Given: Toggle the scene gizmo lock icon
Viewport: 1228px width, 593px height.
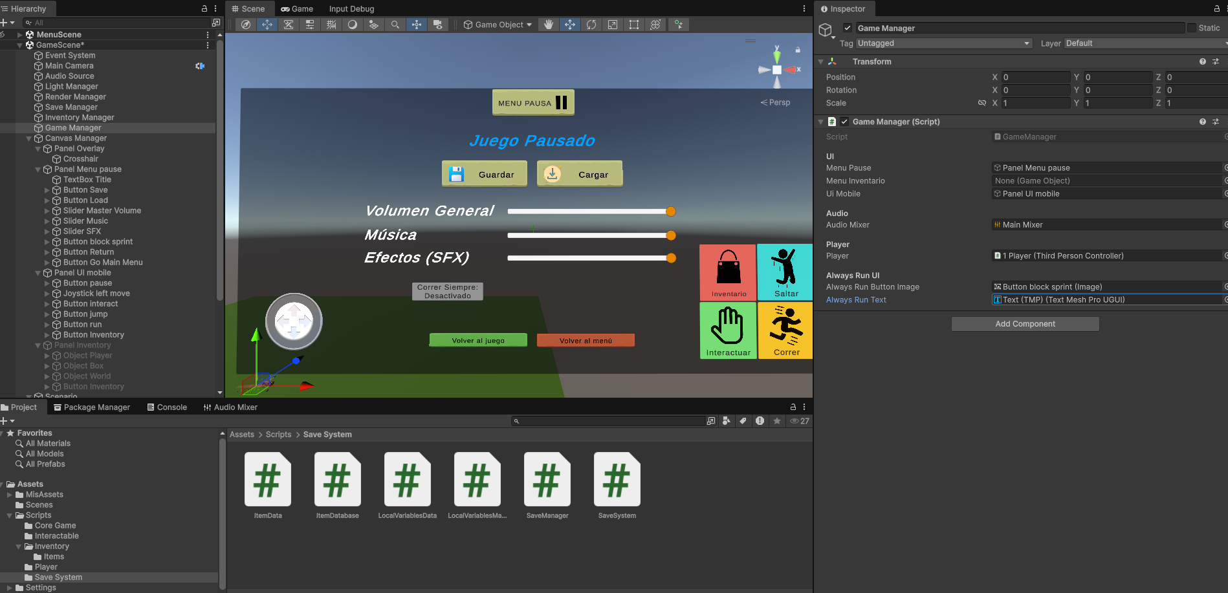Looking at the screenshot, I should click(798, 50).
